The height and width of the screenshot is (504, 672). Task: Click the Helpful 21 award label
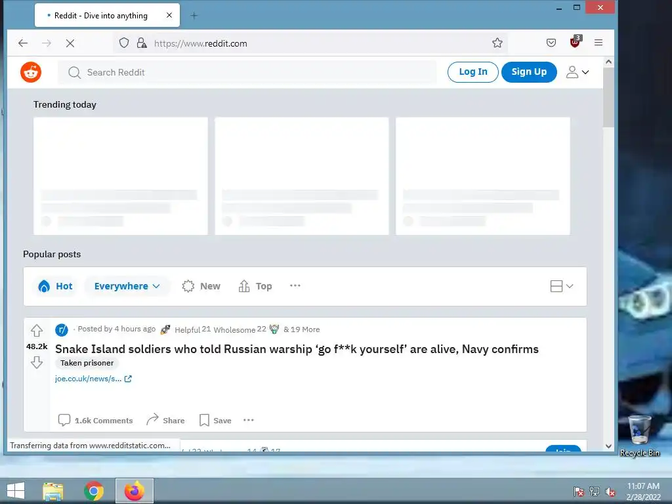coord(192,329)
